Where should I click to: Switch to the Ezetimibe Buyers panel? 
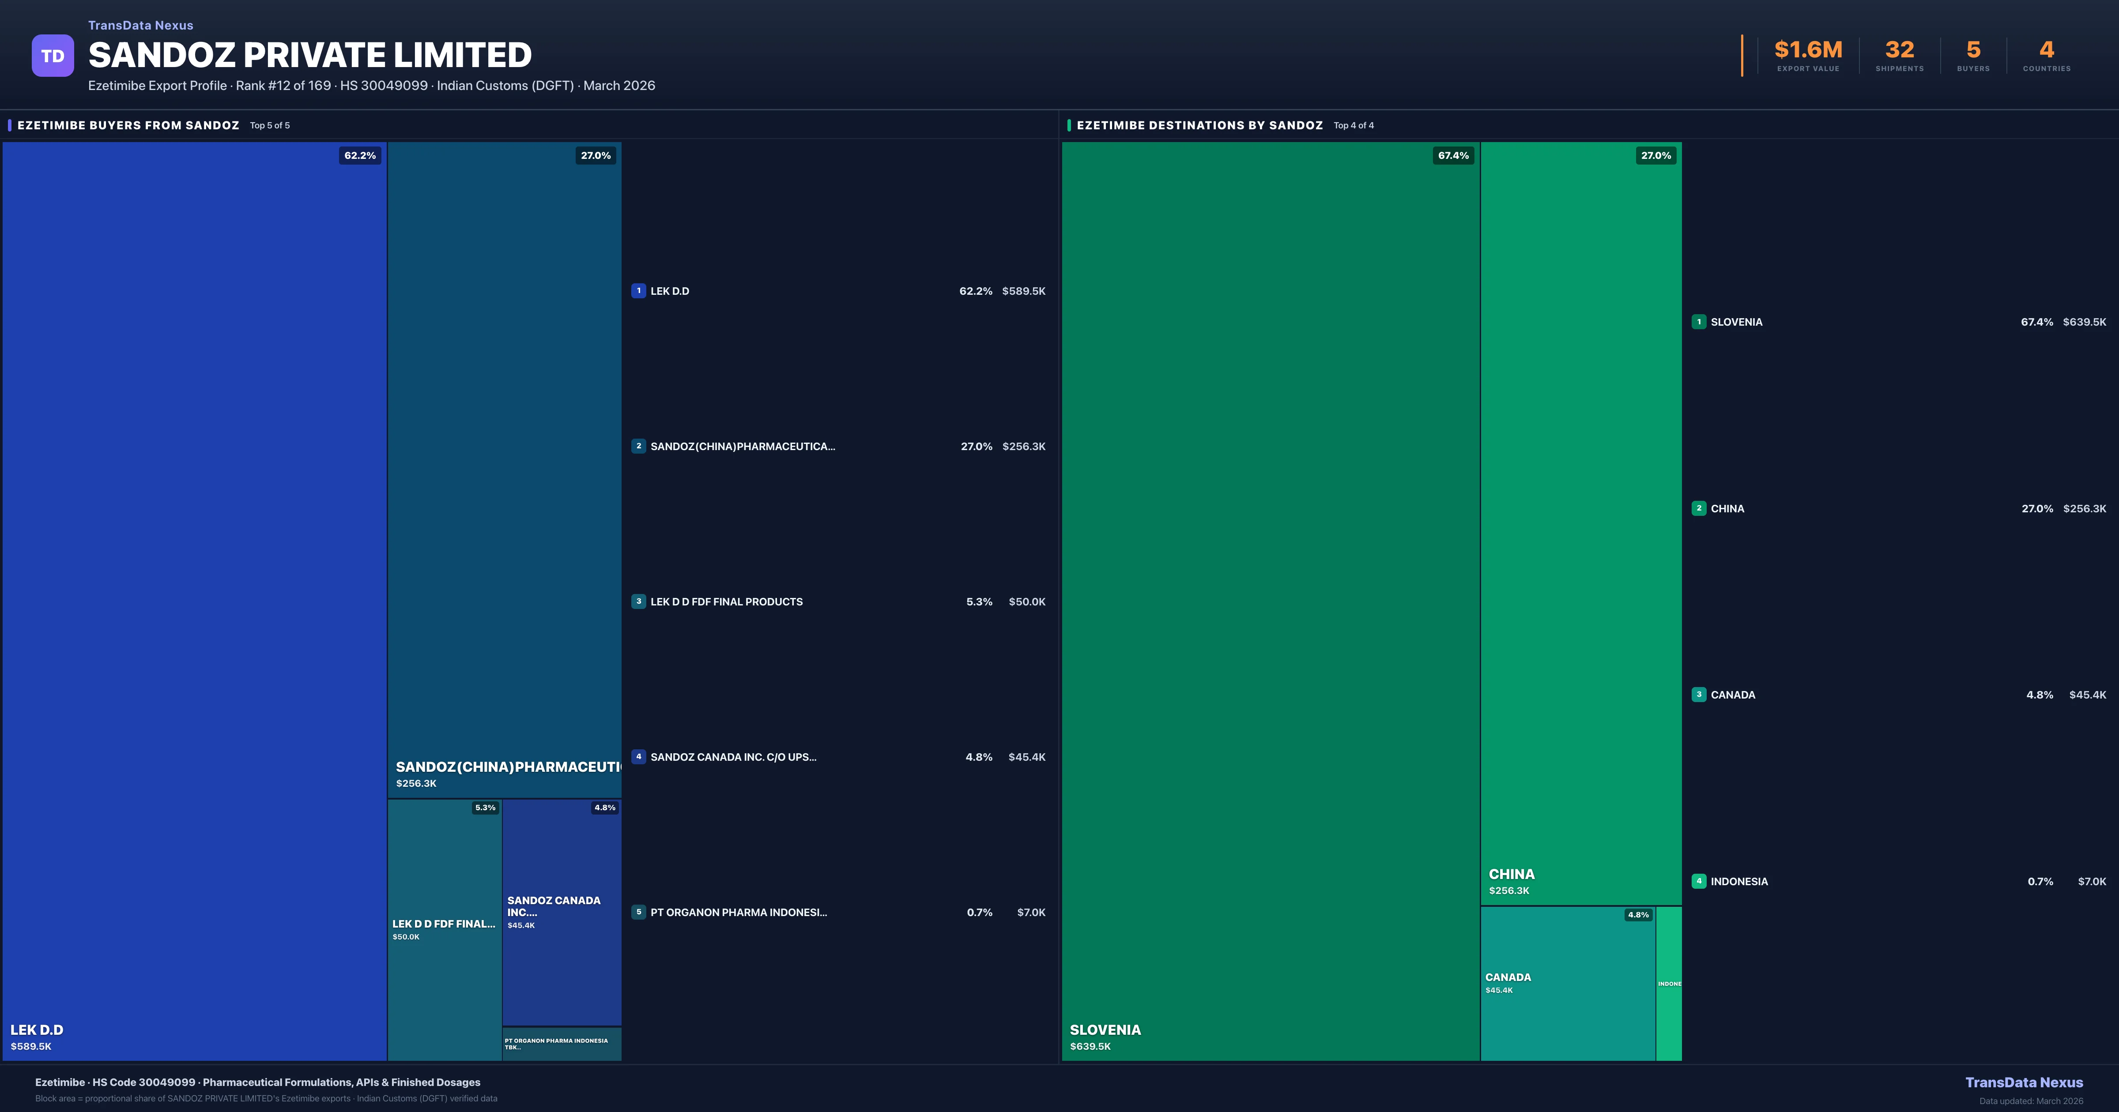[x=128, y=125]
